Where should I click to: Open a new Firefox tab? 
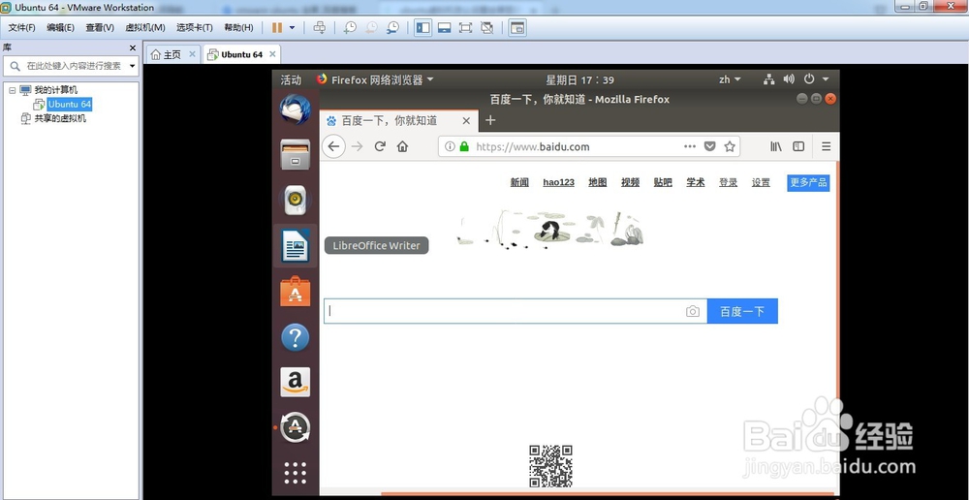tap(490, 120)
